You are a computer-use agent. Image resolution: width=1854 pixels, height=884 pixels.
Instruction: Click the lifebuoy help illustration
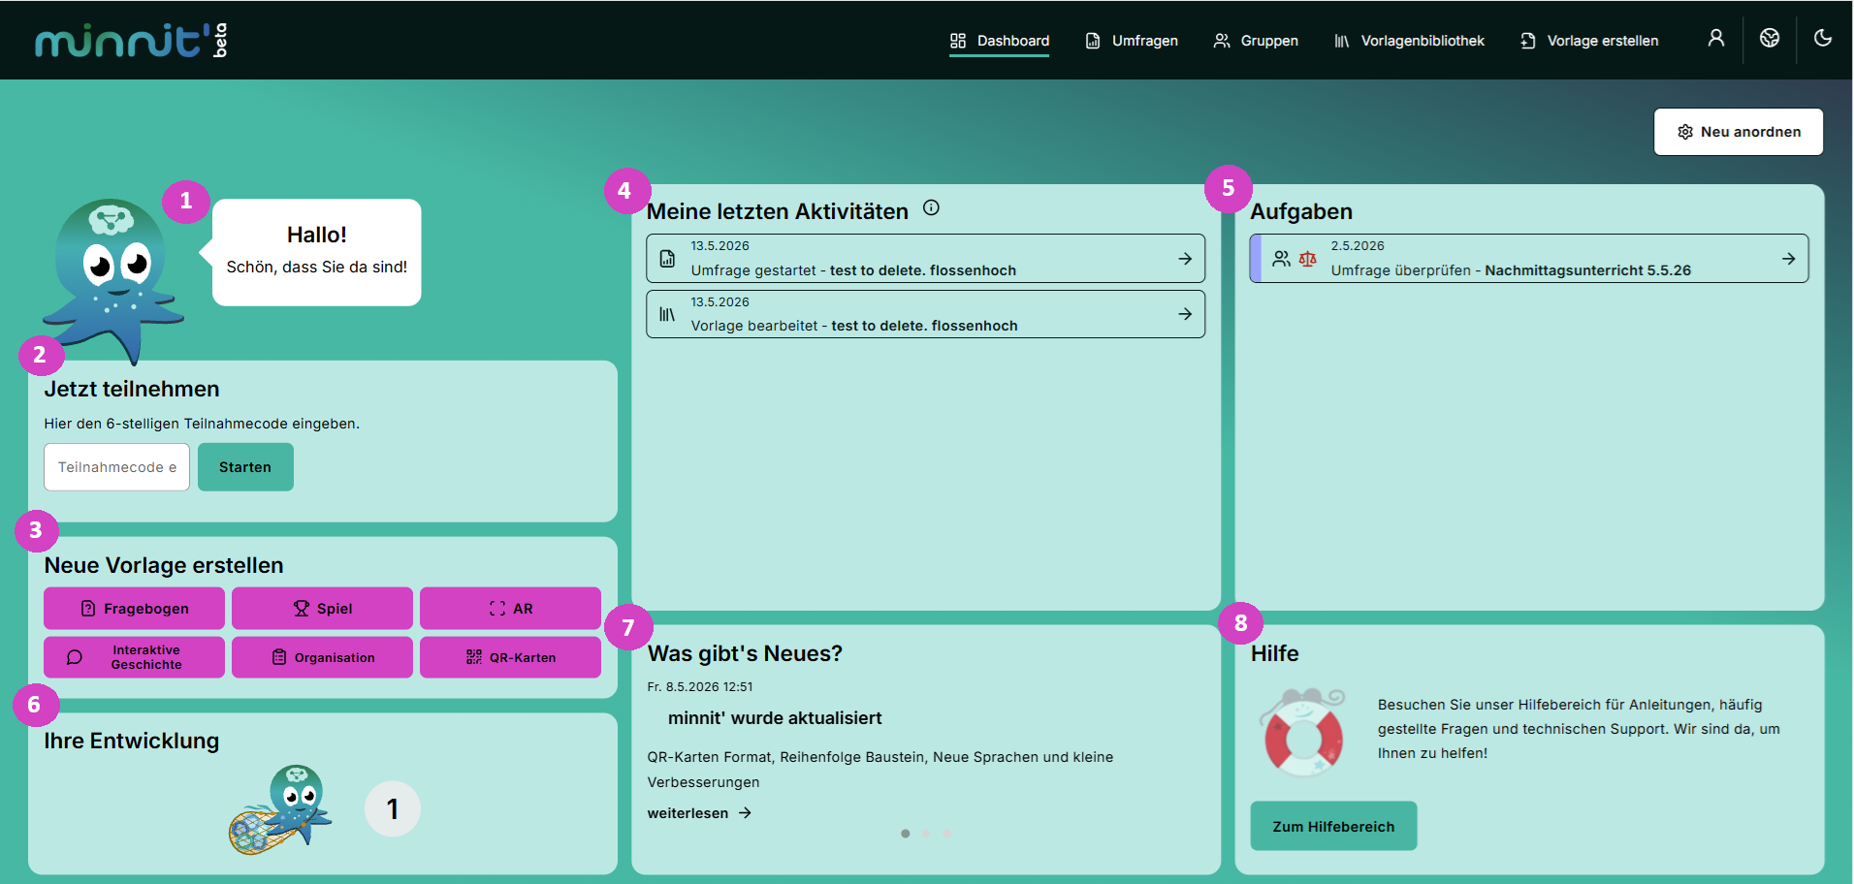(1303, 733)
